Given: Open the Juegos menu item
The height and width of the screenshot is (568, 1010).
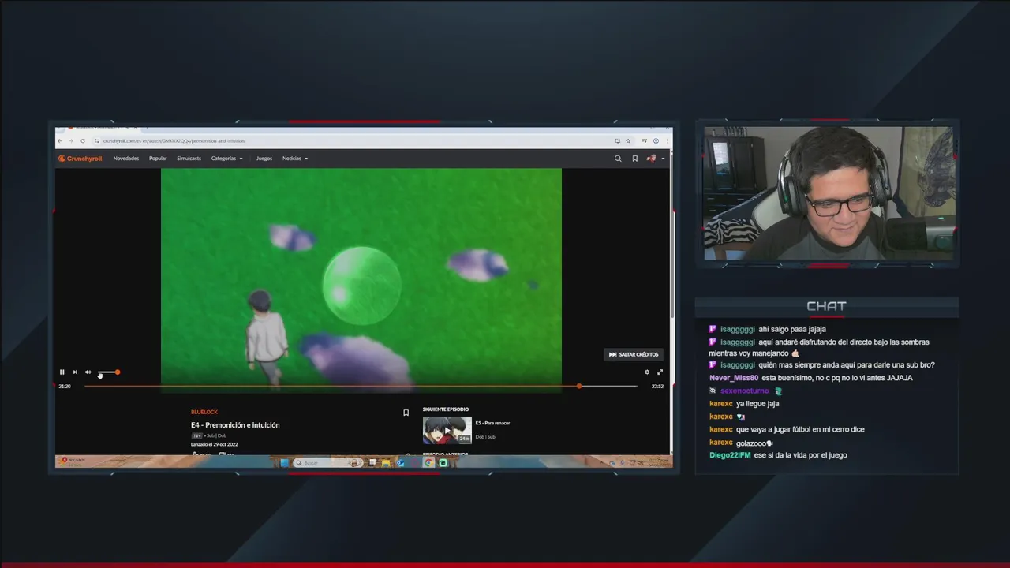Looking at the screenshot, I should [x=264, y=159].
